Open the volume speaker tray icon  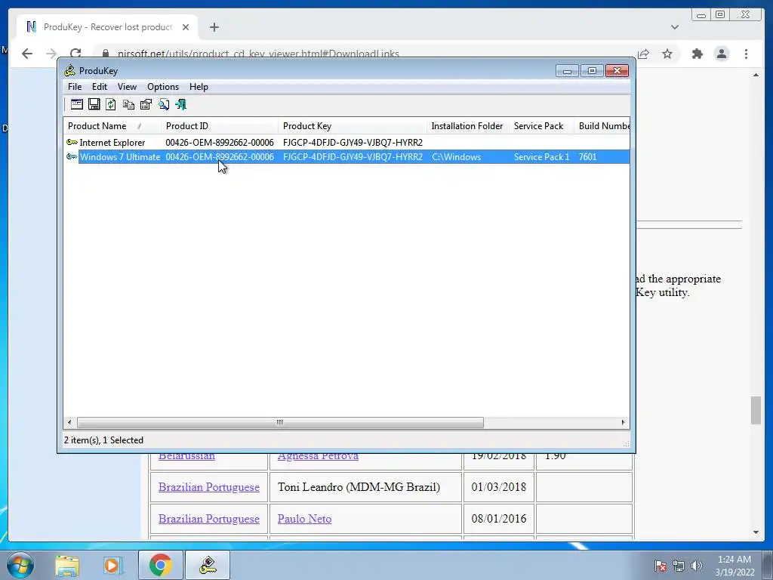[x=697, y=566]
